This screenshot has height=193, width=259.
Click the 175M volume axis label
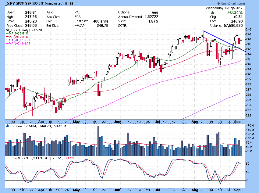249,125
